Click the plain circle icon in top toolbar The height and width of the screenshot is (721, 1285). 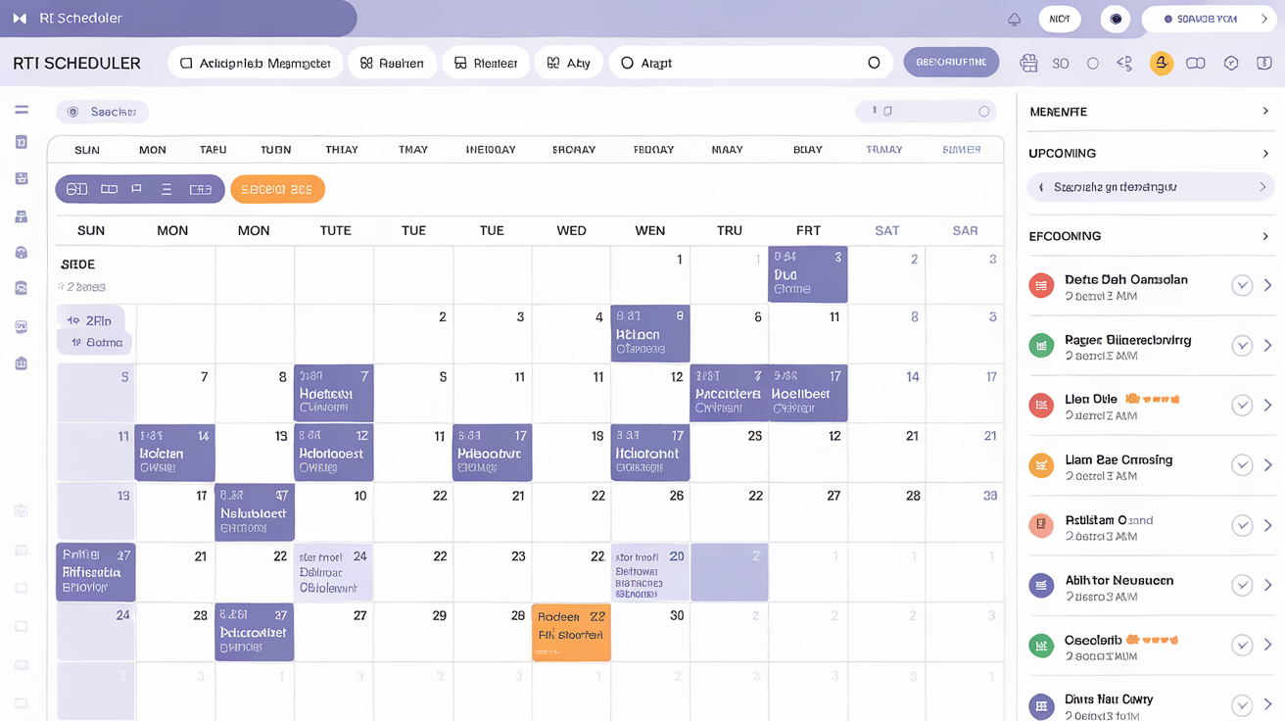pyautogui.click(x=1093, y=63)
